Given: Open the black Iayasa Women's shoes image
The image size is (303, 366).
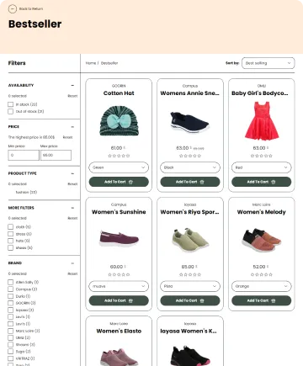Looking at the screenshot, I should point(190,356).
